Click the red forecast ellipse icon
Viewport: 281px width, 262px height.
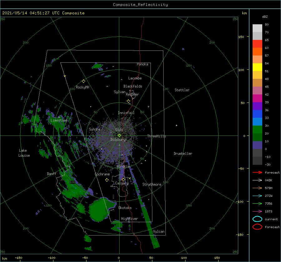tap(257, 227)
